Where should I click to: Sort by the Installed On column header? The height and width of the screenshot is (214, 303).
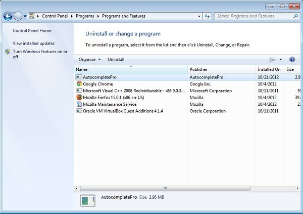click(270, 69)
